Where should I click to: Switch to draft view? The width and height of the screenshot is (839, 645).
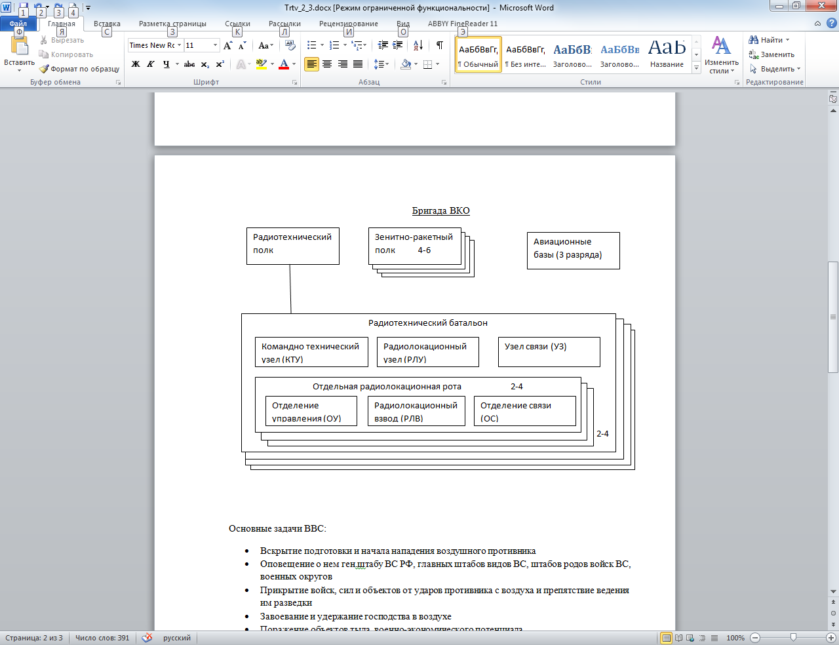coord(714,638)
